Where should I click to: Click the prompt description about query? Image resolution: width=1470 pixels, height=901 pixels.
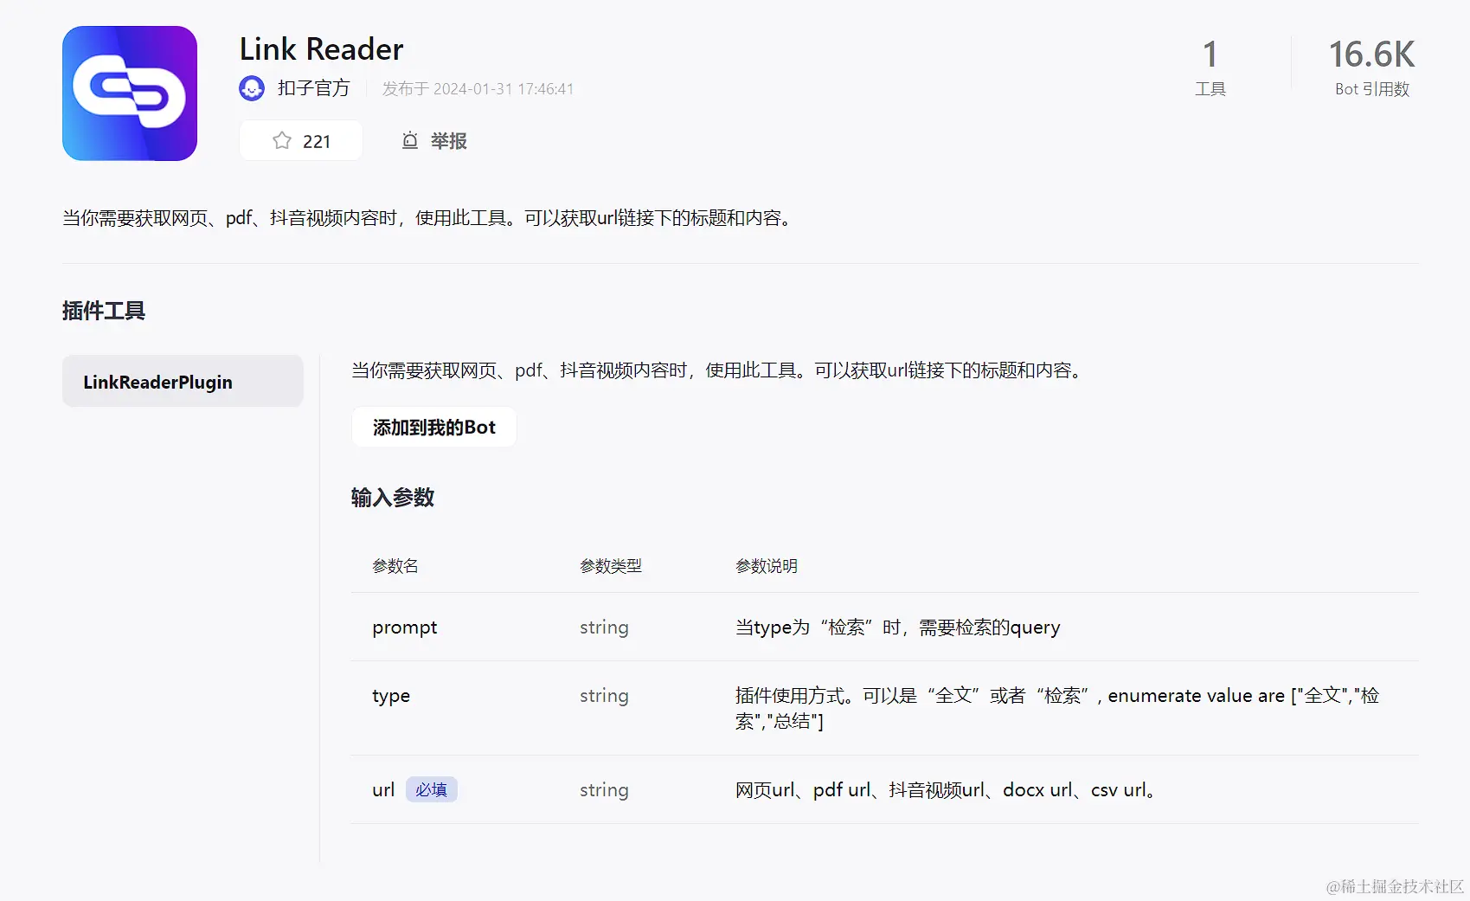coord(898,627)
